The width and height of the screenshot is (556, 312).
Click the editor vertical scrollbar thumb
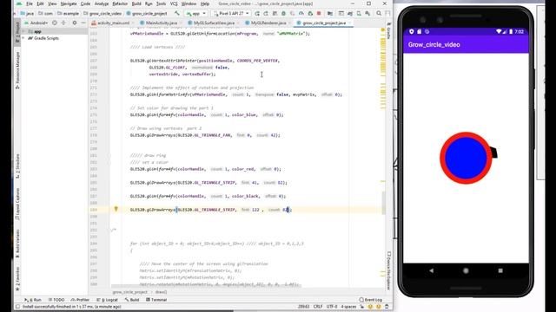click(383, 202)
